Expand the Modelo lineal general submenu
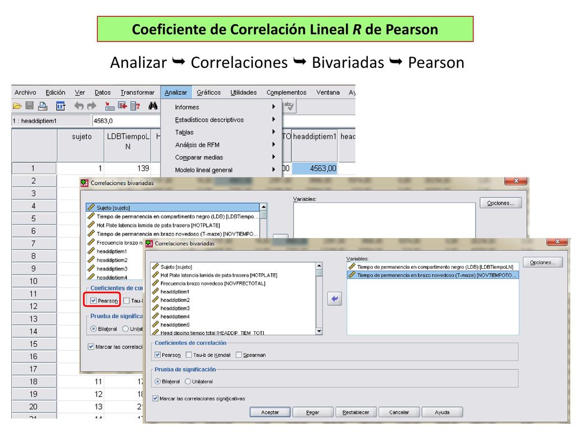 [x=273, y=169]
